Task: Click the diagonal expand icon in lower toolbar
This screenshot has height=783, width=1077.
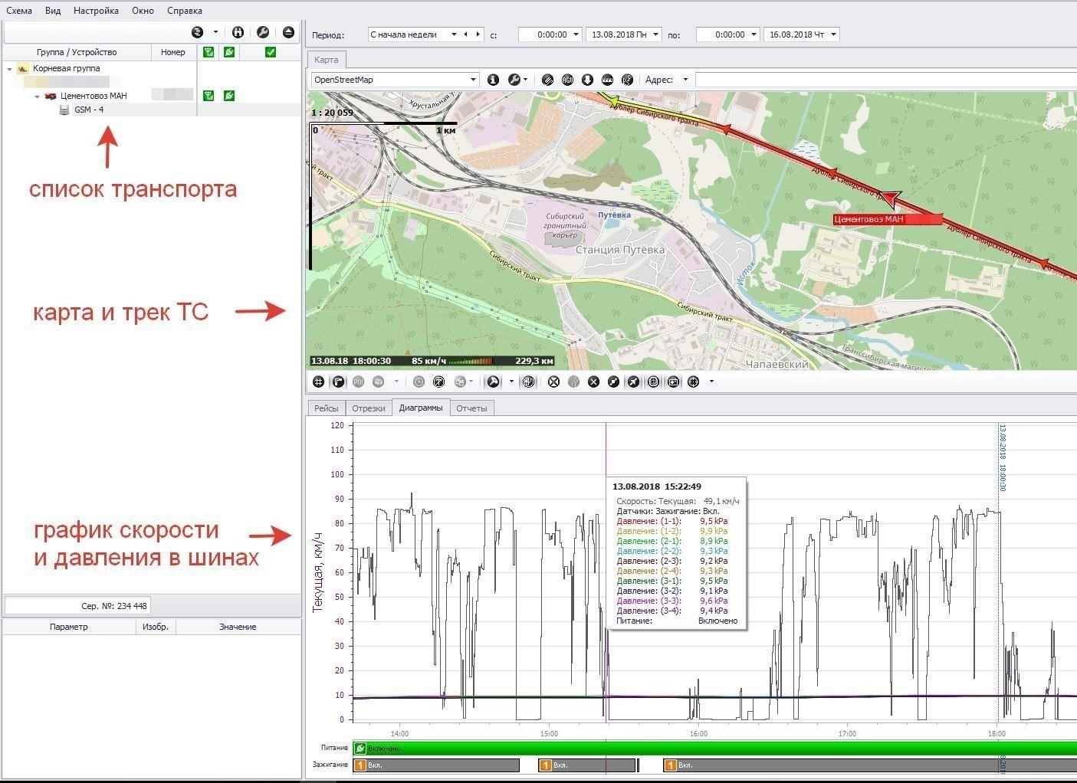Action: 613,382
